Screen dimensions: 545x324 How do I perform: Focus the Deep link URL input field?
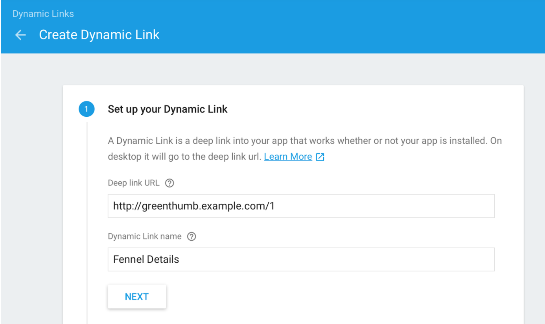[x=354, y=206]
